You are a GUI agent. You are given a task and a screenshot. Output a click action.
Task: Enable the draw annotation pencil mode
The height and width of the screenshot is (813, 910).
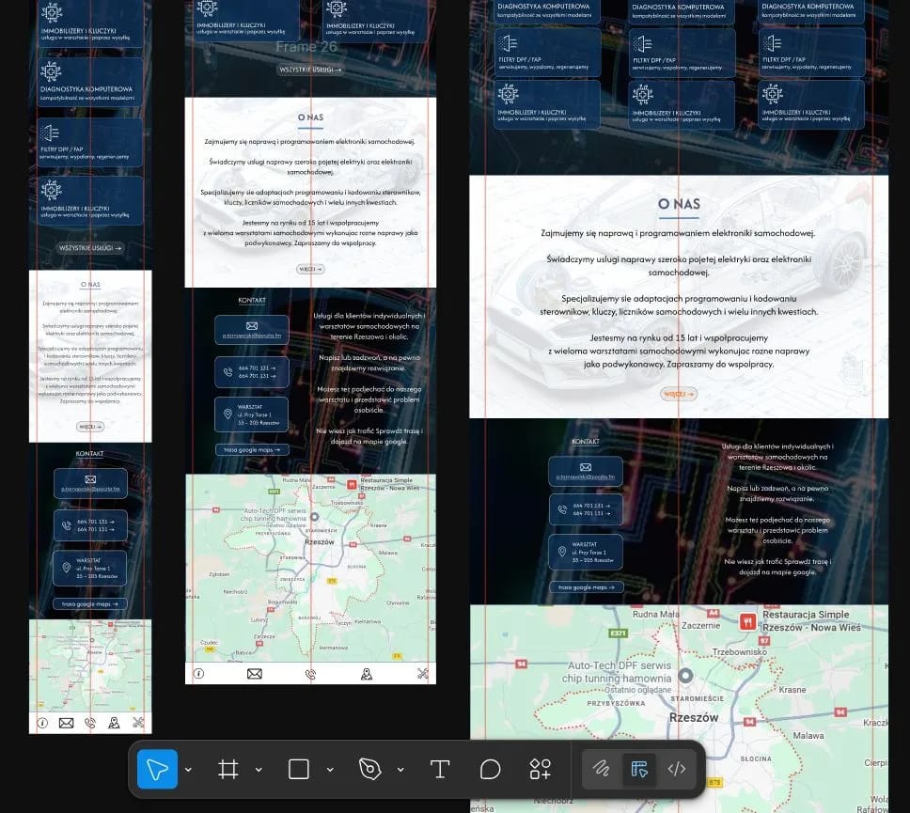602,769
